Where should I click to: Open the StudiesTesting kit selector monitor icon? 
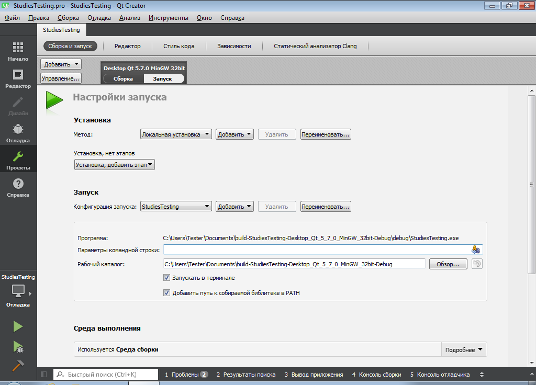[x=18, y=291]
